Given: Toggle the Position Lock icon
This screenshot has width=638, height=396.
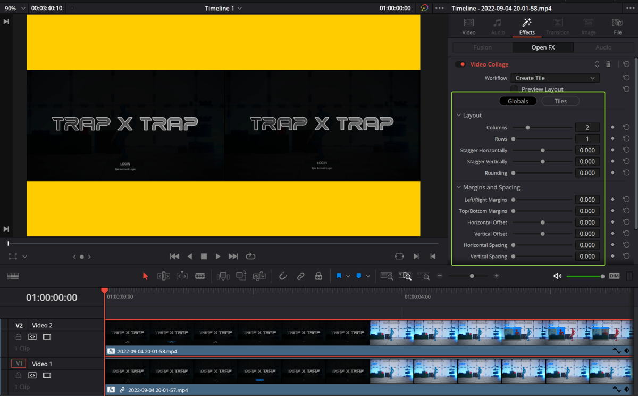Looking at the screenshot, I should click(318, 276).
